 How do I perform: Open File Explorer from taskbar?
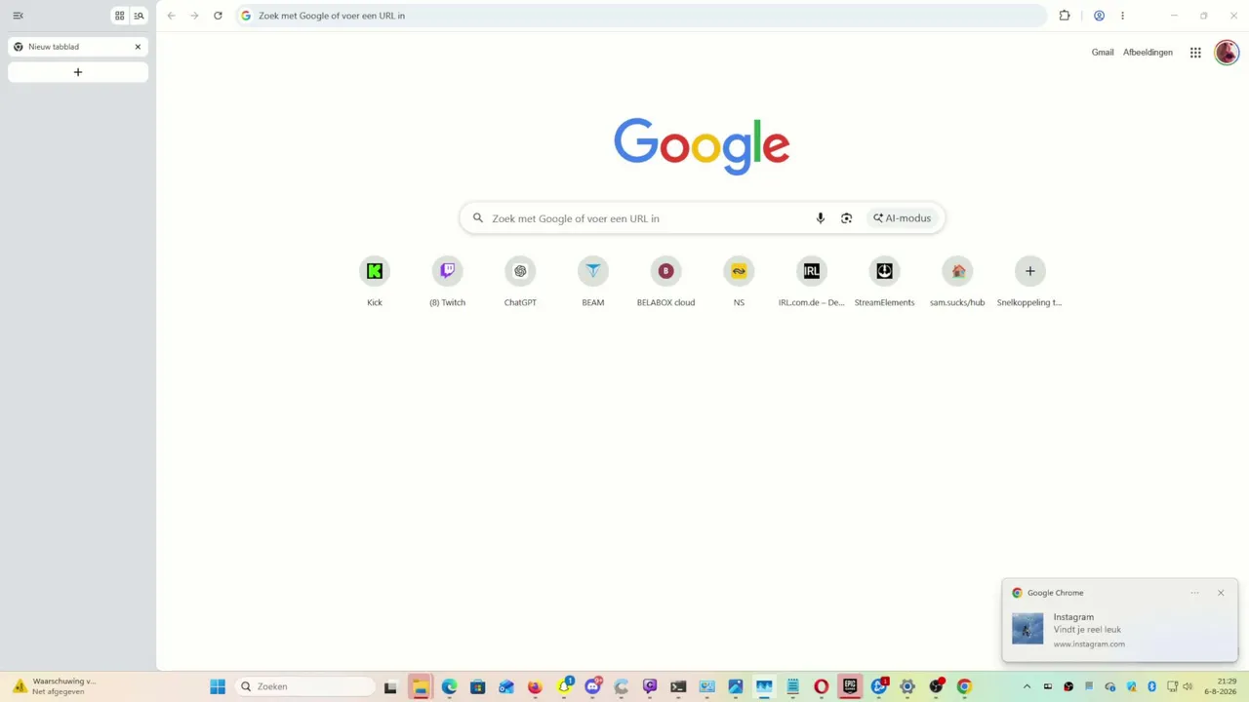[x=421, y=686]
